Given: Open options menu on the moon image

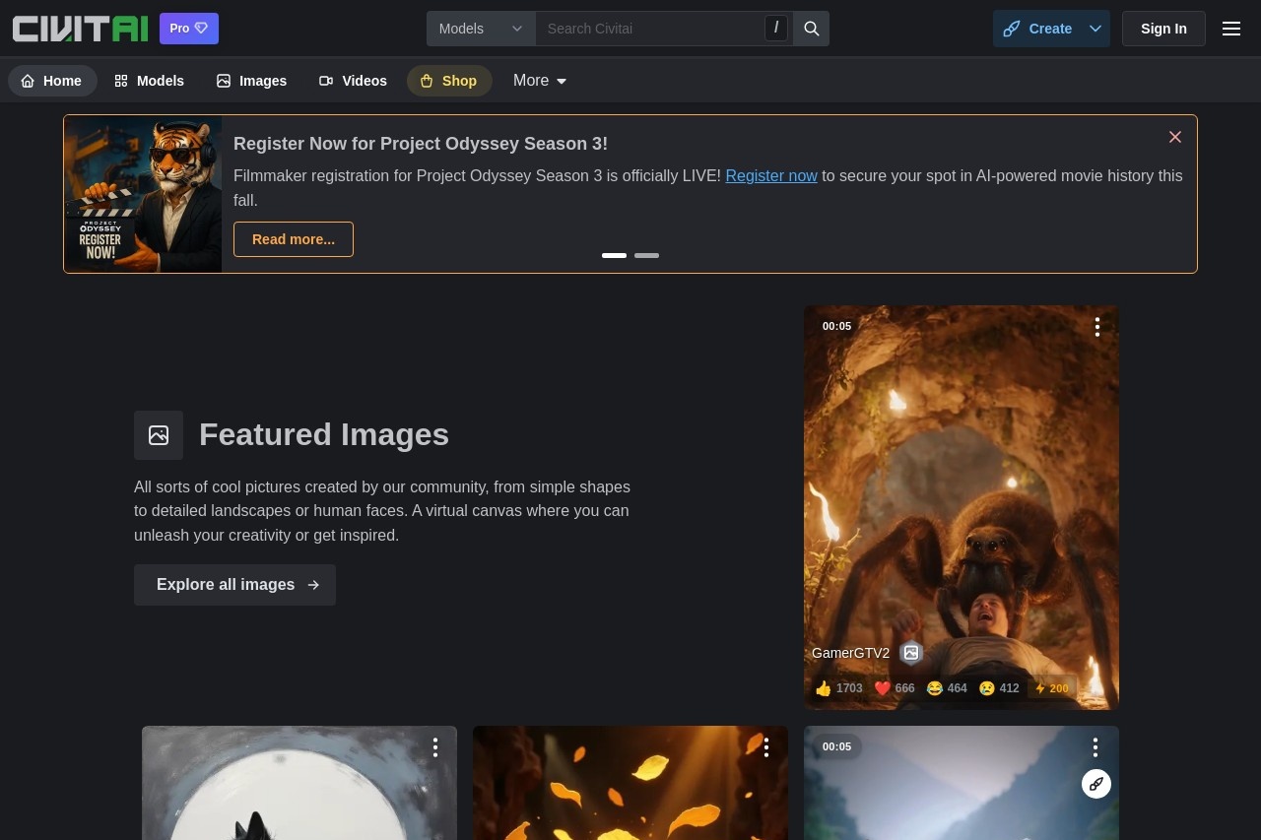Looking at the screenshot, I should pyautogui.click(x=435, y=748).
